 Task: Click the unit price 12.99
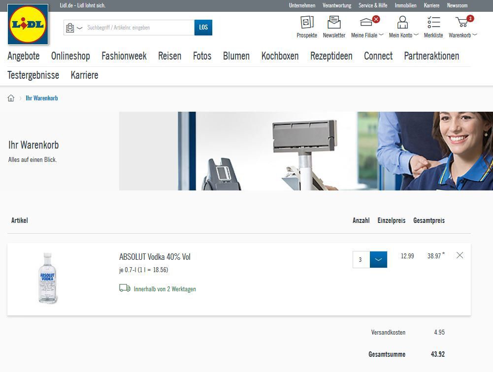(x=407, y=256)
